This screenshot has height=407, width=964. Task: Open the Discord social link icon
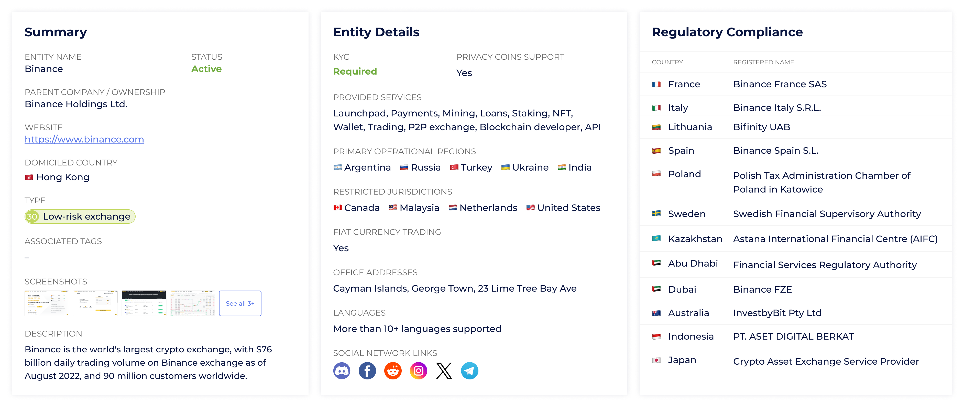(x=342, y=371)
